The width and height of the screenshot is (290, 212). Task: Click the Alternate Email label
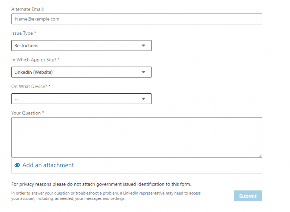[28, 9]
